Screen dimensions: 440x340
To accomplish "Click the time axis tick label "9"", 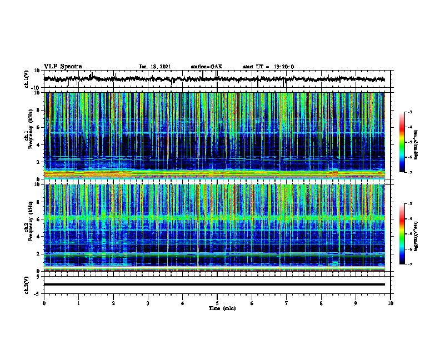I will [x=356, y=303].
